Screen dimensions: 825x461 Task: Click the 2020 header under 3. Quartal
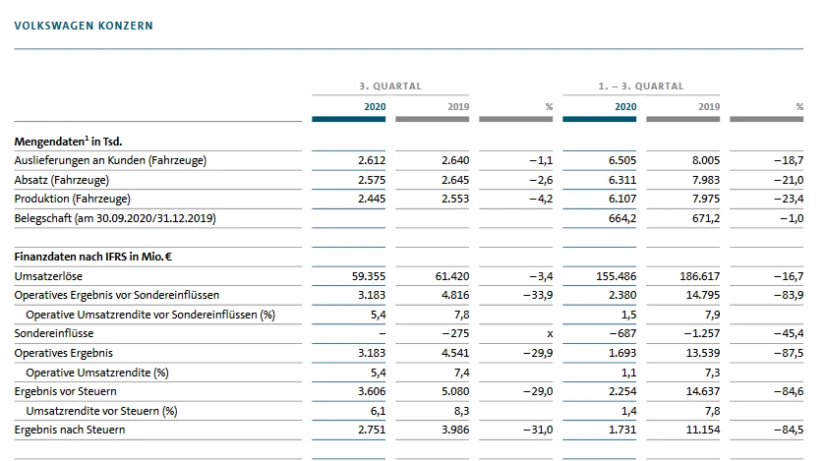pos(375,105)
